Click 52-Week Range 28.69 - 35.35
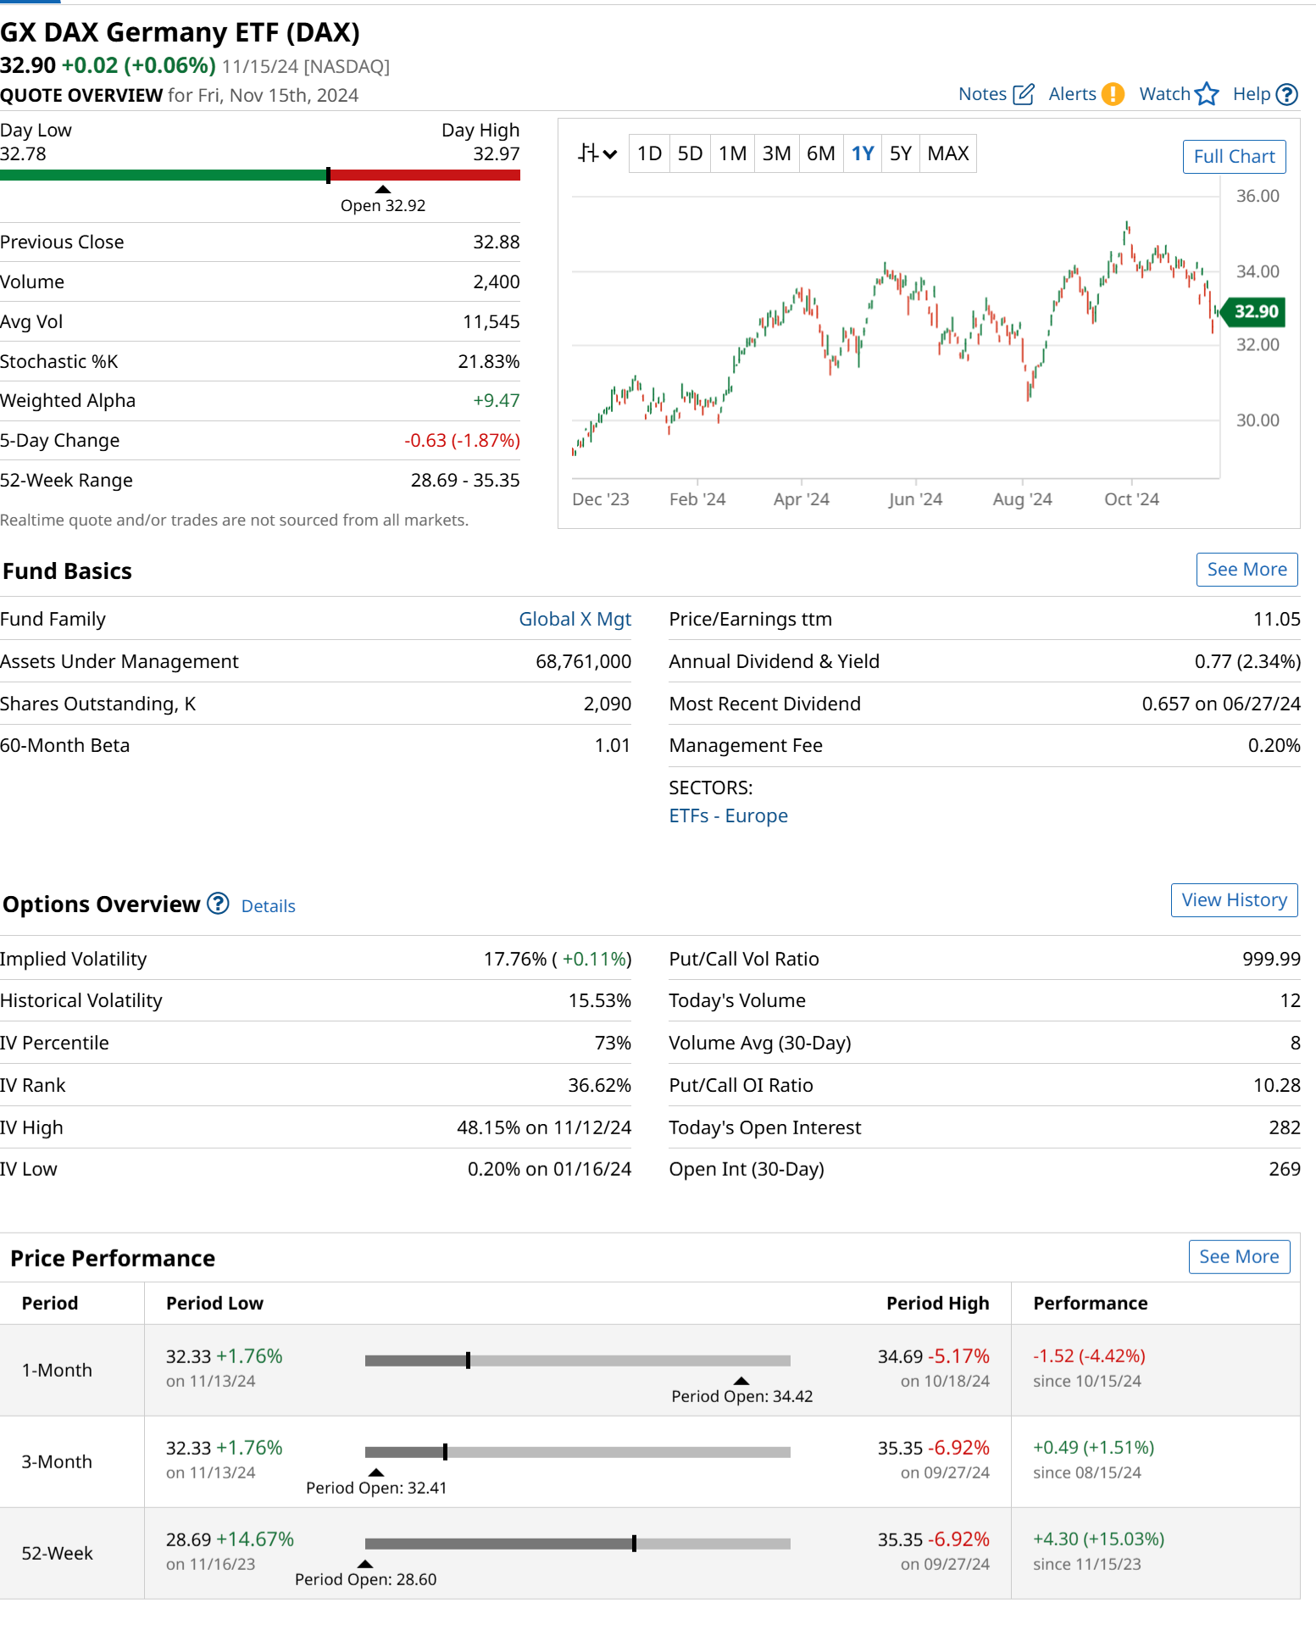 465,481
